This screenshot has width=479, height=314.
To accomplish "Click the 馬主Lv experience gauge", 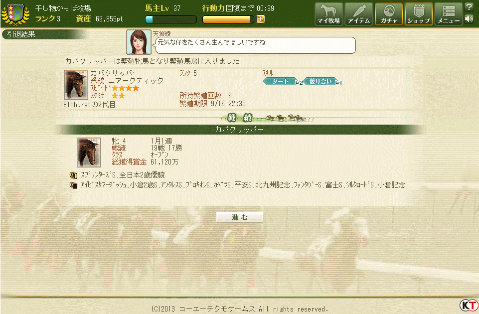I will coord(171,19).
